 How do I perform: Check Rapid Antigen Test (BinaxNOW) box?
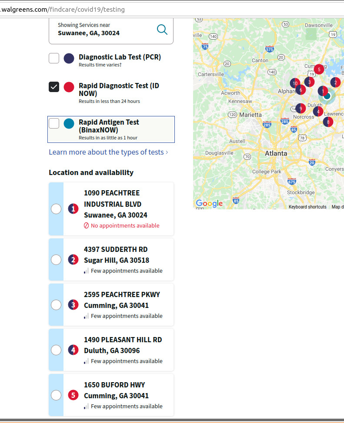point(54,123)
